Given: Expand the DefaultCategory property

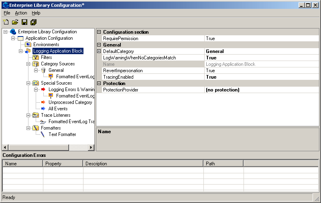Looking at the screenshot, I should tap(99, 51).
